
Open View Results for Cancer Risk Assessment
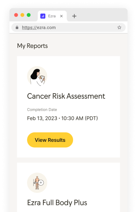pyautogui.click(x=50, y=140)
